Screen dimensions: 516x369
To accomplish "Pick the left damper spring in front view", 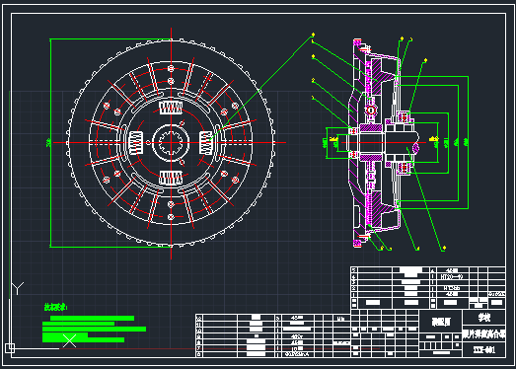I will click(x=136, y=143).
